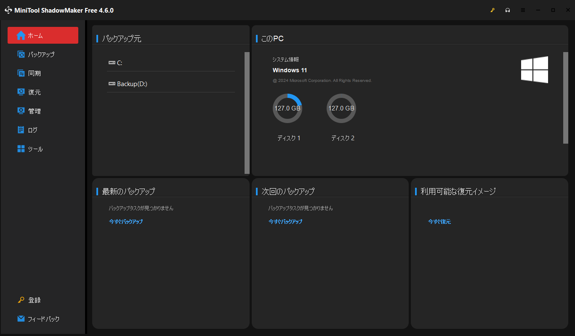This screenshot has height=336, width=575.
Task: Click the このPC panel scrollbar
Action: (x=566, y=98)
